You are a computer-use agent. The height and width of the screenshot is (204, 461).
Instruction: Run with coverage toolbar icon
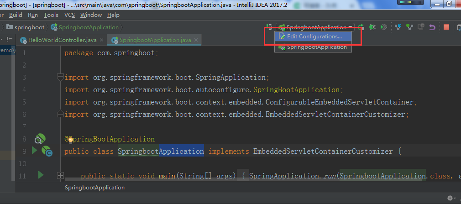[x=384, y=27]
